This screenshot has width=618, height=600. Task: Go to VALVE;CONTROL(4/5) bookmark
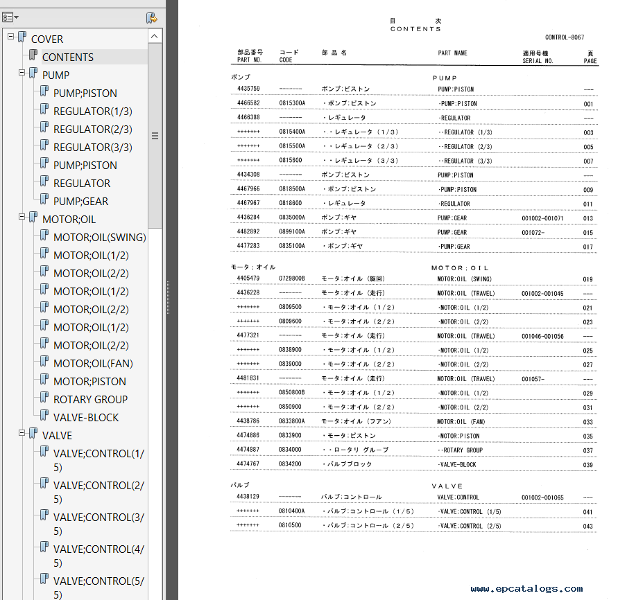click(x=98, y=556)
